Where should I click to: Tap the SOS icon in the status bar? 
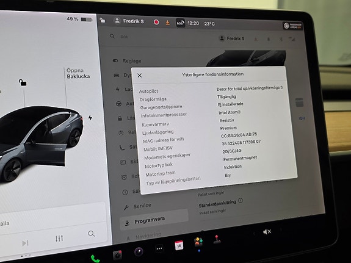click(x=181, y=23)
